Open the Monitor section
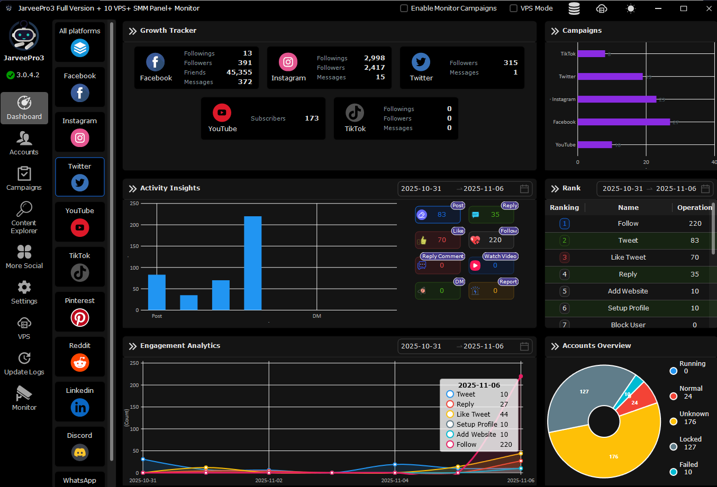The height and width of the screenshot is (487, 717). 24,398
